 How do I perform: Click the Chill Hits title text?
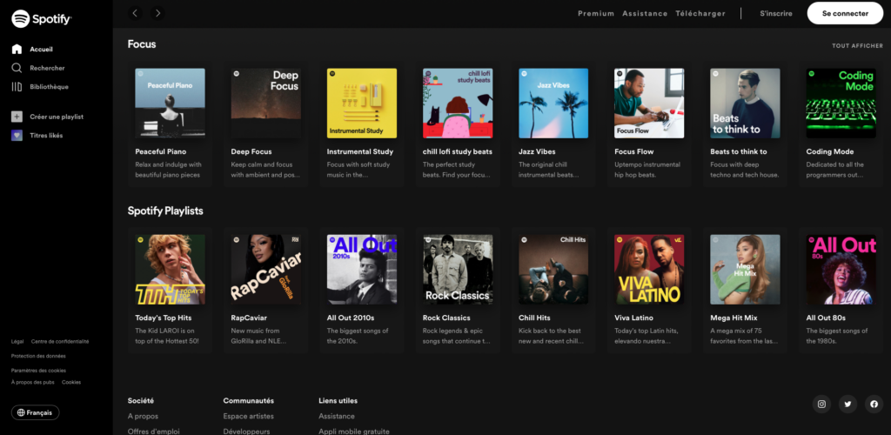(x=535, y=318)
